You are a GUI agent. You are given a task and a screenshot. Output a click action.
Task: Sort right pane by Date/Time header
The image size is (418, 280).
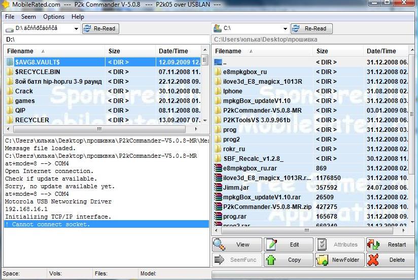coord(386,51)
